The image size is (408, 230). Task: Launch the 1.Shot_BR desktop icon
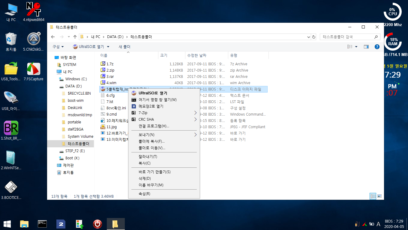(11, 131)
